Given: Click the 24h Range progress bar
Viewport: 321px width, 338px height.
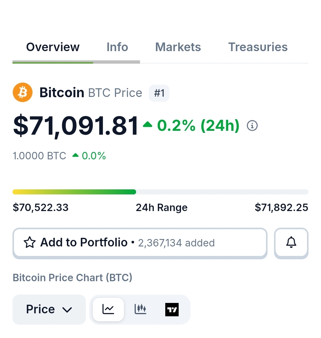Looking at the screenshot, I should (160, 192).
